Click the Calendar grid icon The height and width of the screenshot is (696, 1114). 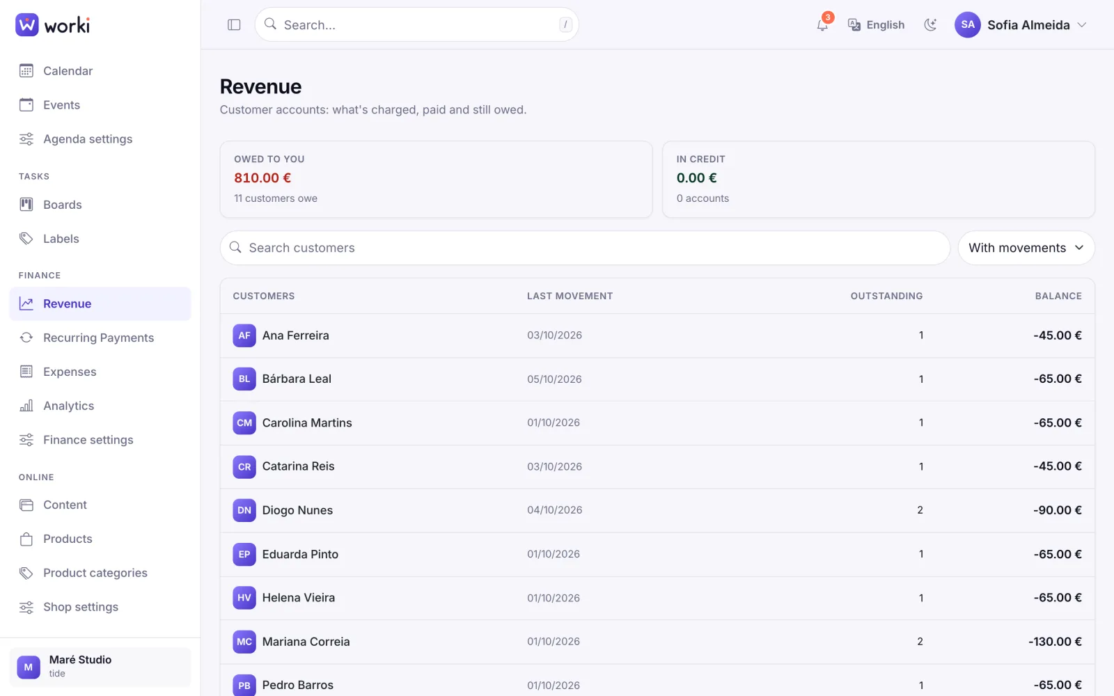[x=26, y=71]
